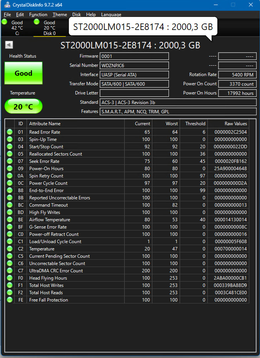Click the Health Status label

(x=23, y=56)
